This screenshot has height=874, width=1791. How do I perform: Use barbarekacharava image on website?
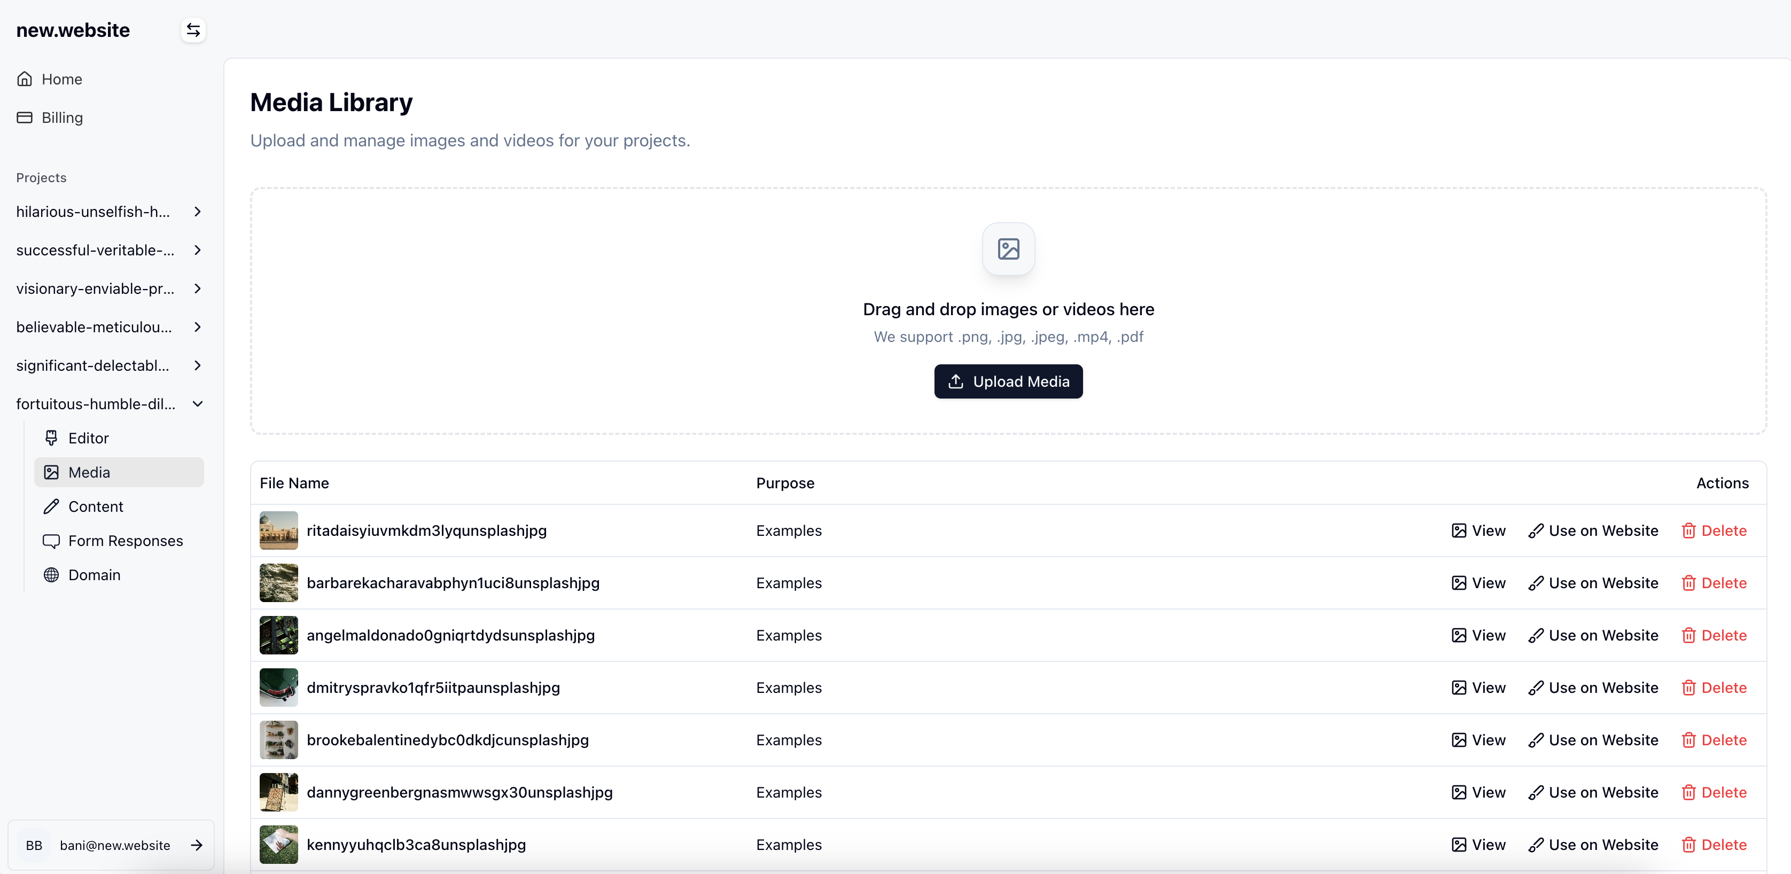click(1593, 583)
